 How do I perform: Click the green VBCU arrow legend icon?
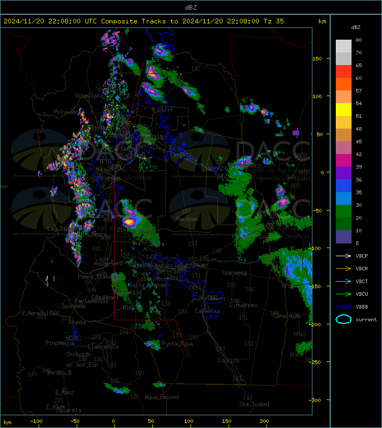343,294
